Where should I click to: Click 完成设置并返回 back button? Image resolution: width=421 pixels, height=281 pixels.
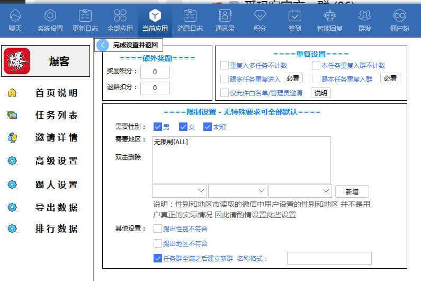pos(128,45)
